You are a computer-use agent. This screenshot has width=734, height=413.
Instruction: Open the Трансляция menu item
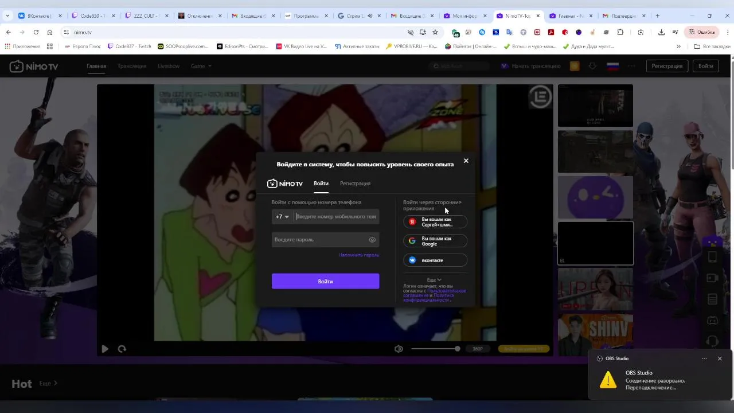coord(132,66)
